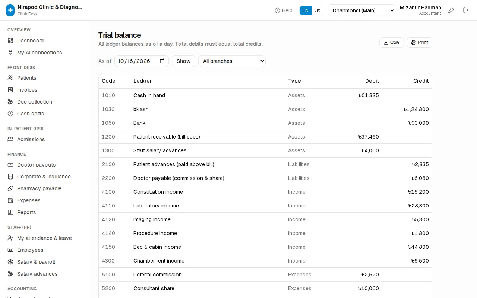Print the trial balance
Image resolution: width=477 pixels, height=298 pixels.
tap(420, 42)
